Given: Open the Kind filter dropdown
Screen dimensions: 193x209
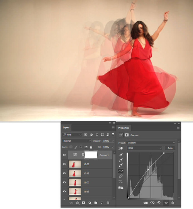Looking at the screenshot, I should [x=72, y=135].
